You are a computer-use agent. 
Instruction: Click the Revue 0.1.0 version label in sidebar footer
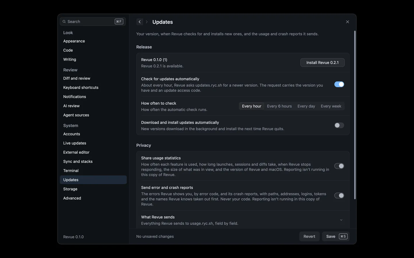pyautogui.click(x=73, y=237)
